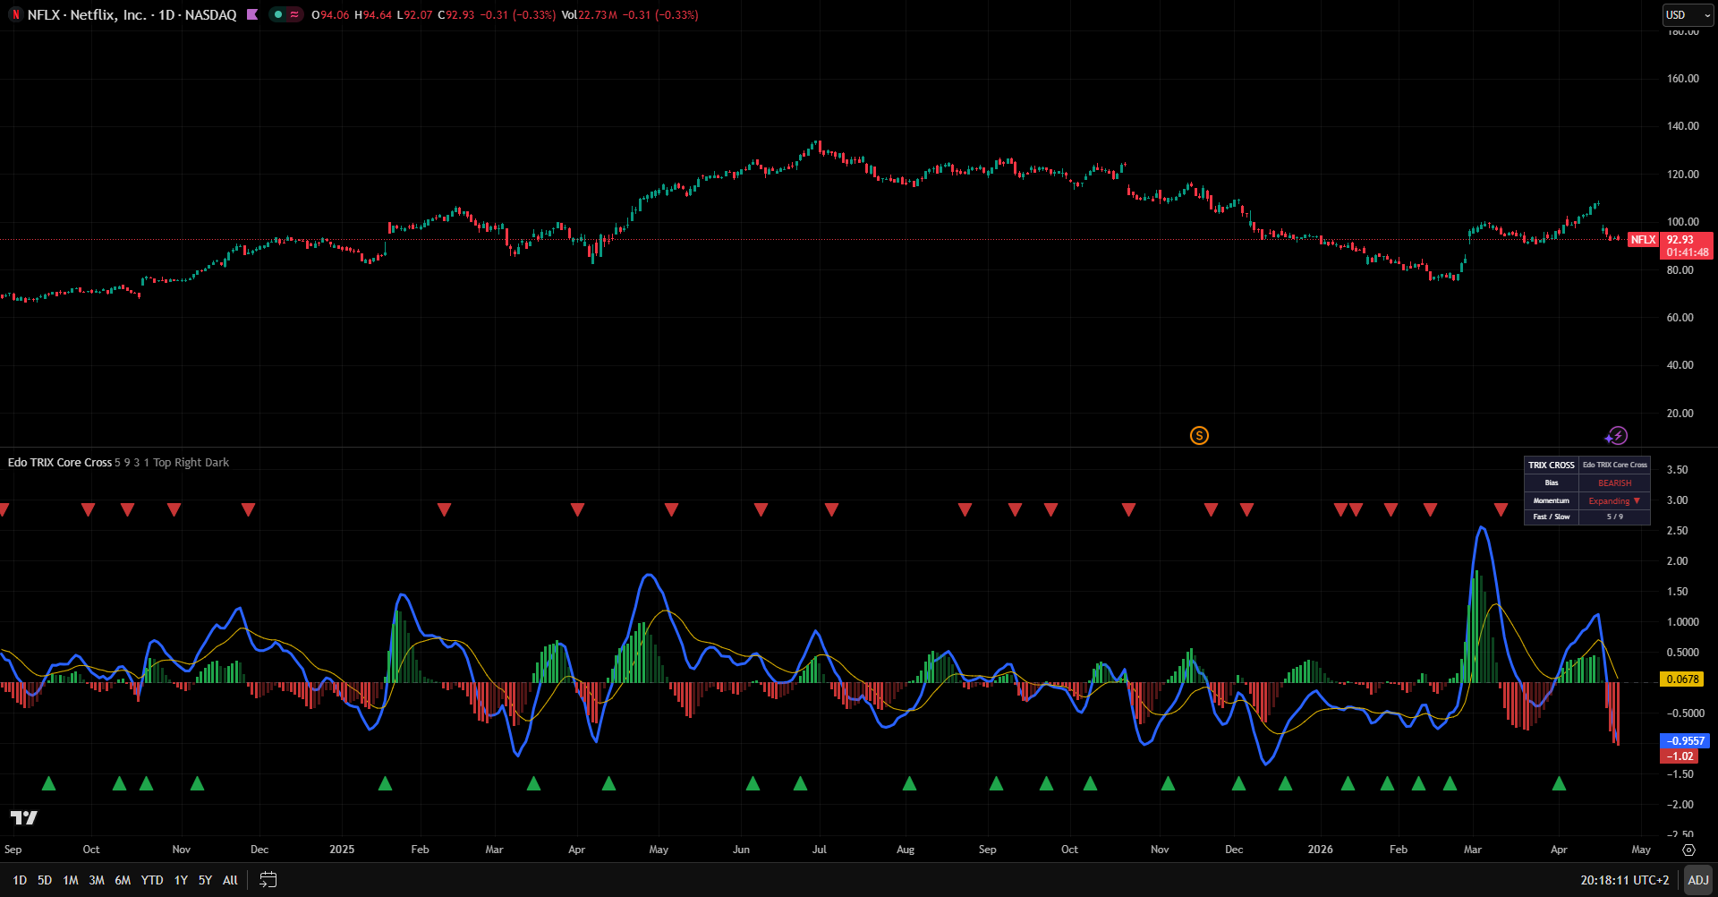Click the red NFLX price-axis label
The height and width of the screenshot is (897, 1718).
click(x=1643, y=240)
